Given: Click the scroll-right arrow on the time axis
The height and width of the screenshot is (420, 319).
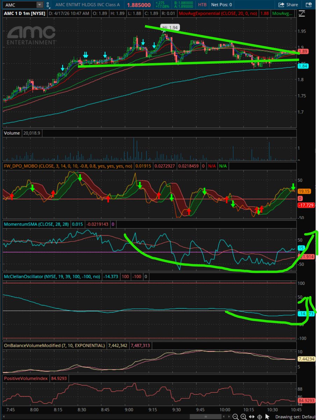Looking at the screenshot, I should click(229, 416).
